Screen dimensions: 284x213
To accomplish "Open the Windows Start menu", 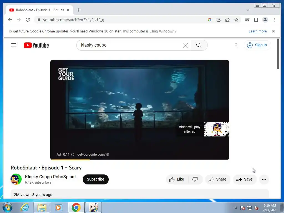I will point(7,207).
